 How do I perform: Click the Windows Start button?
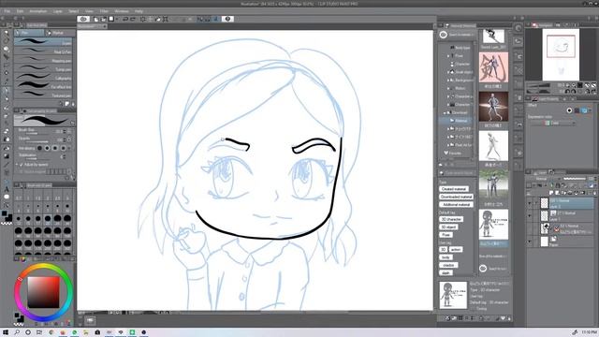coord(6,332)
